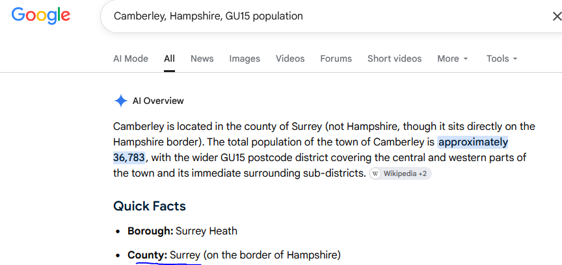Click the Google logo
Viewport: 562px width, 265px height.
click(41, 16)
